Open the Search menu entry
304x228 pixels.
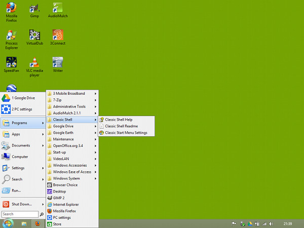[23, 179]
